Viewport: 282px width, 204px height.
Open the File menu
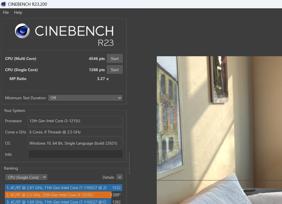pyautogui.click(x=6, y=12)
